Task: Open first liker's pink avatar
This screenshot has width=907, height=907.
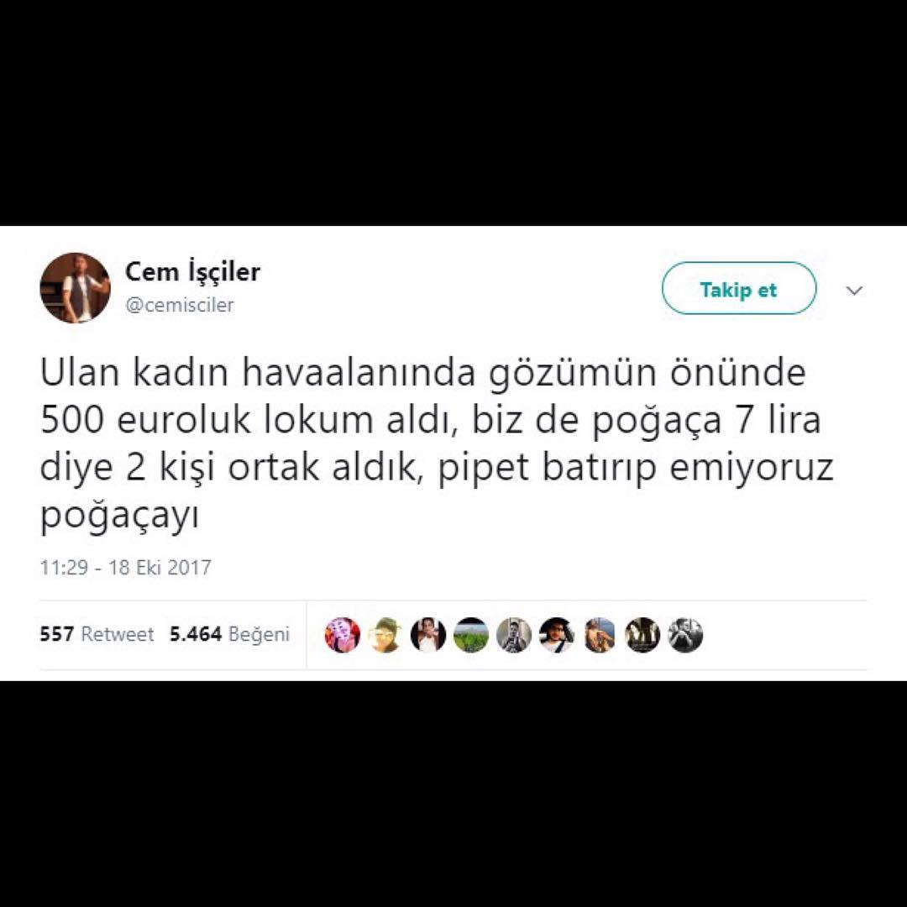Action: pyautogui.click(x=343, y=635)
